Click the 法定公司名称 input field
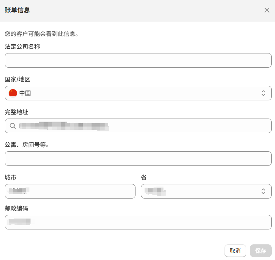The image size is (275, 260). [138, 60]
